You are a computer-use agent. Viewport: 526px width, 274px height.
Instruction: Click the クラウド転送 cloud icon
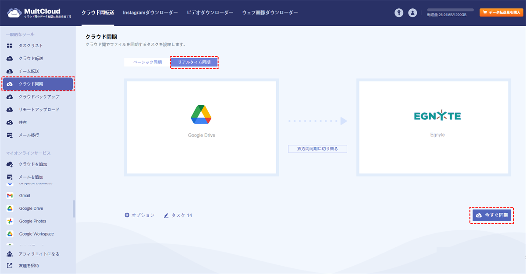tap(10, 58)
